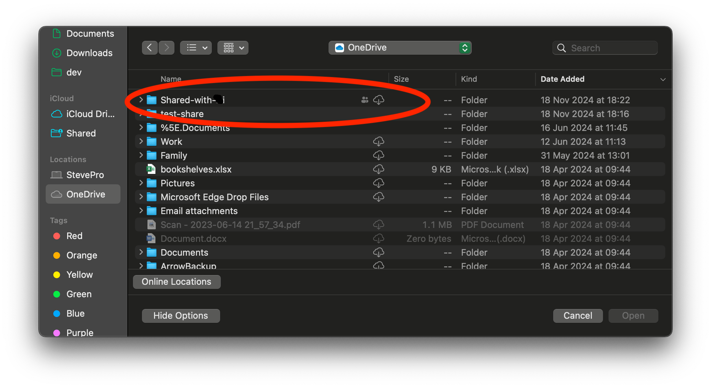Open the group-by grid dropdown
The width and height of the screenshot is (711, 388).
pos(233,48)
